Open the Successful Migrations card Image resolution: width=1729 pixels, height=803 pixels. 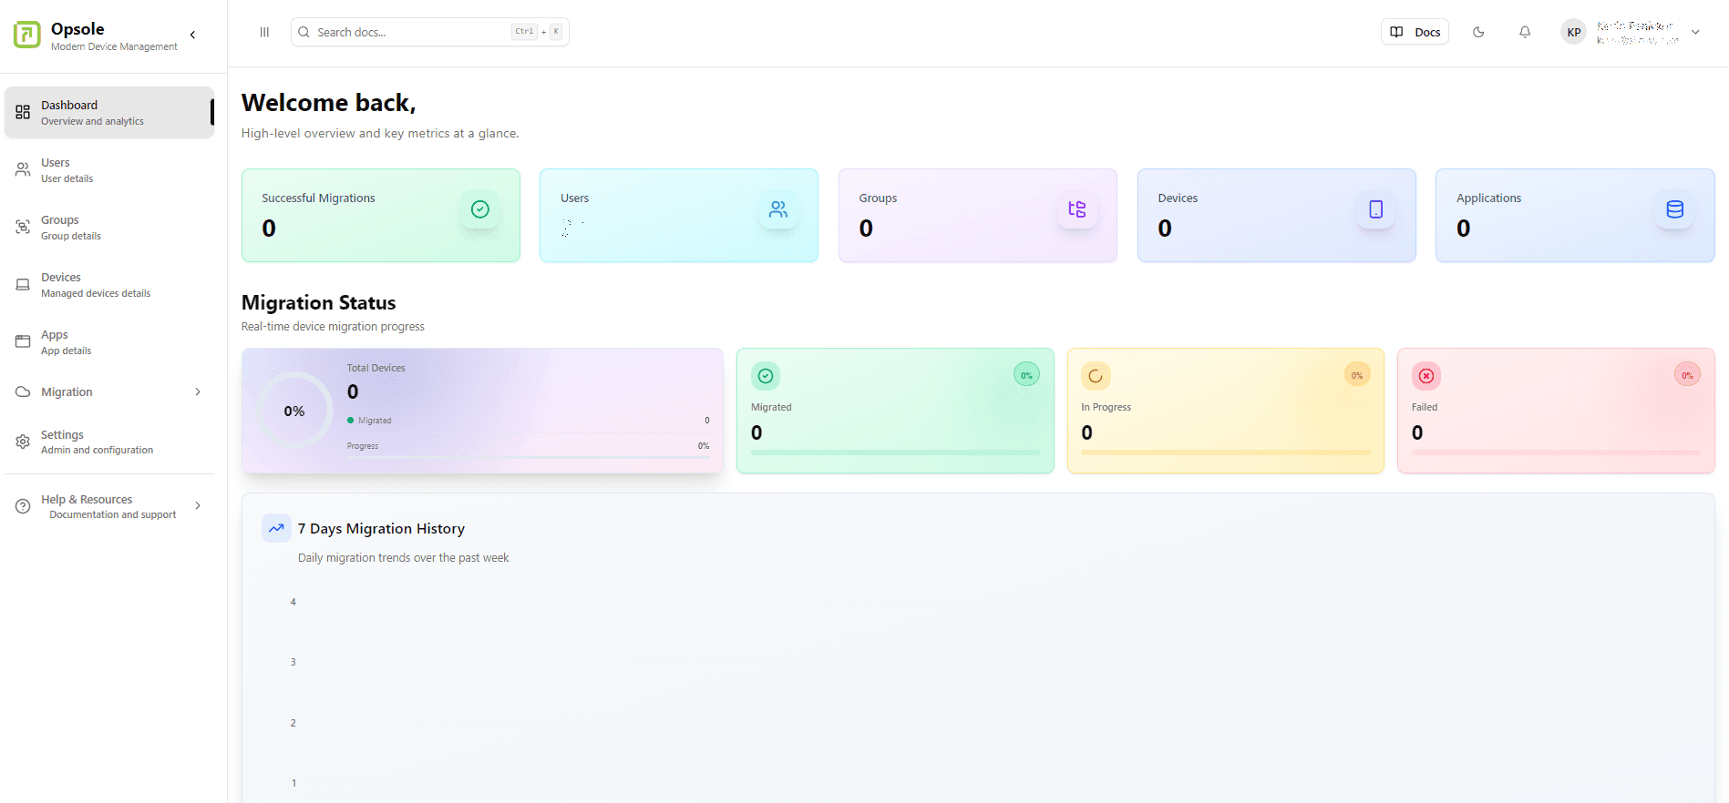381,216
